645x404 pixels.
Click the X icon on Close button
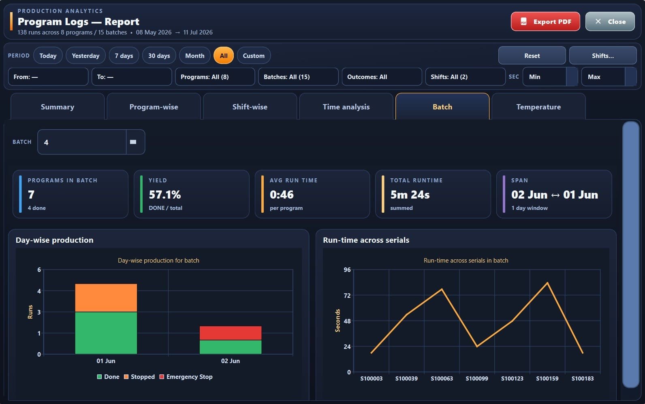point(598,21)
